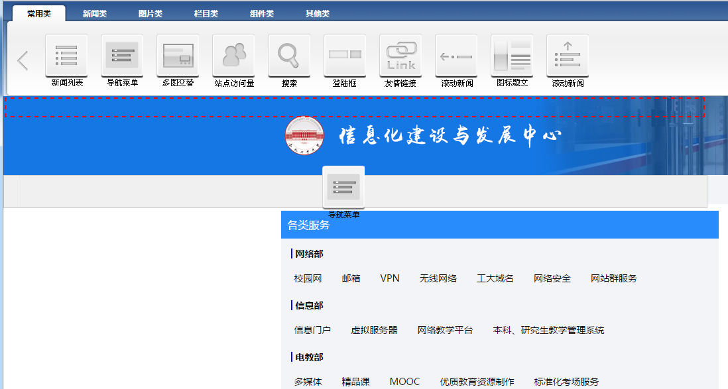Switch to the 组件类 tab

[262, 14]
